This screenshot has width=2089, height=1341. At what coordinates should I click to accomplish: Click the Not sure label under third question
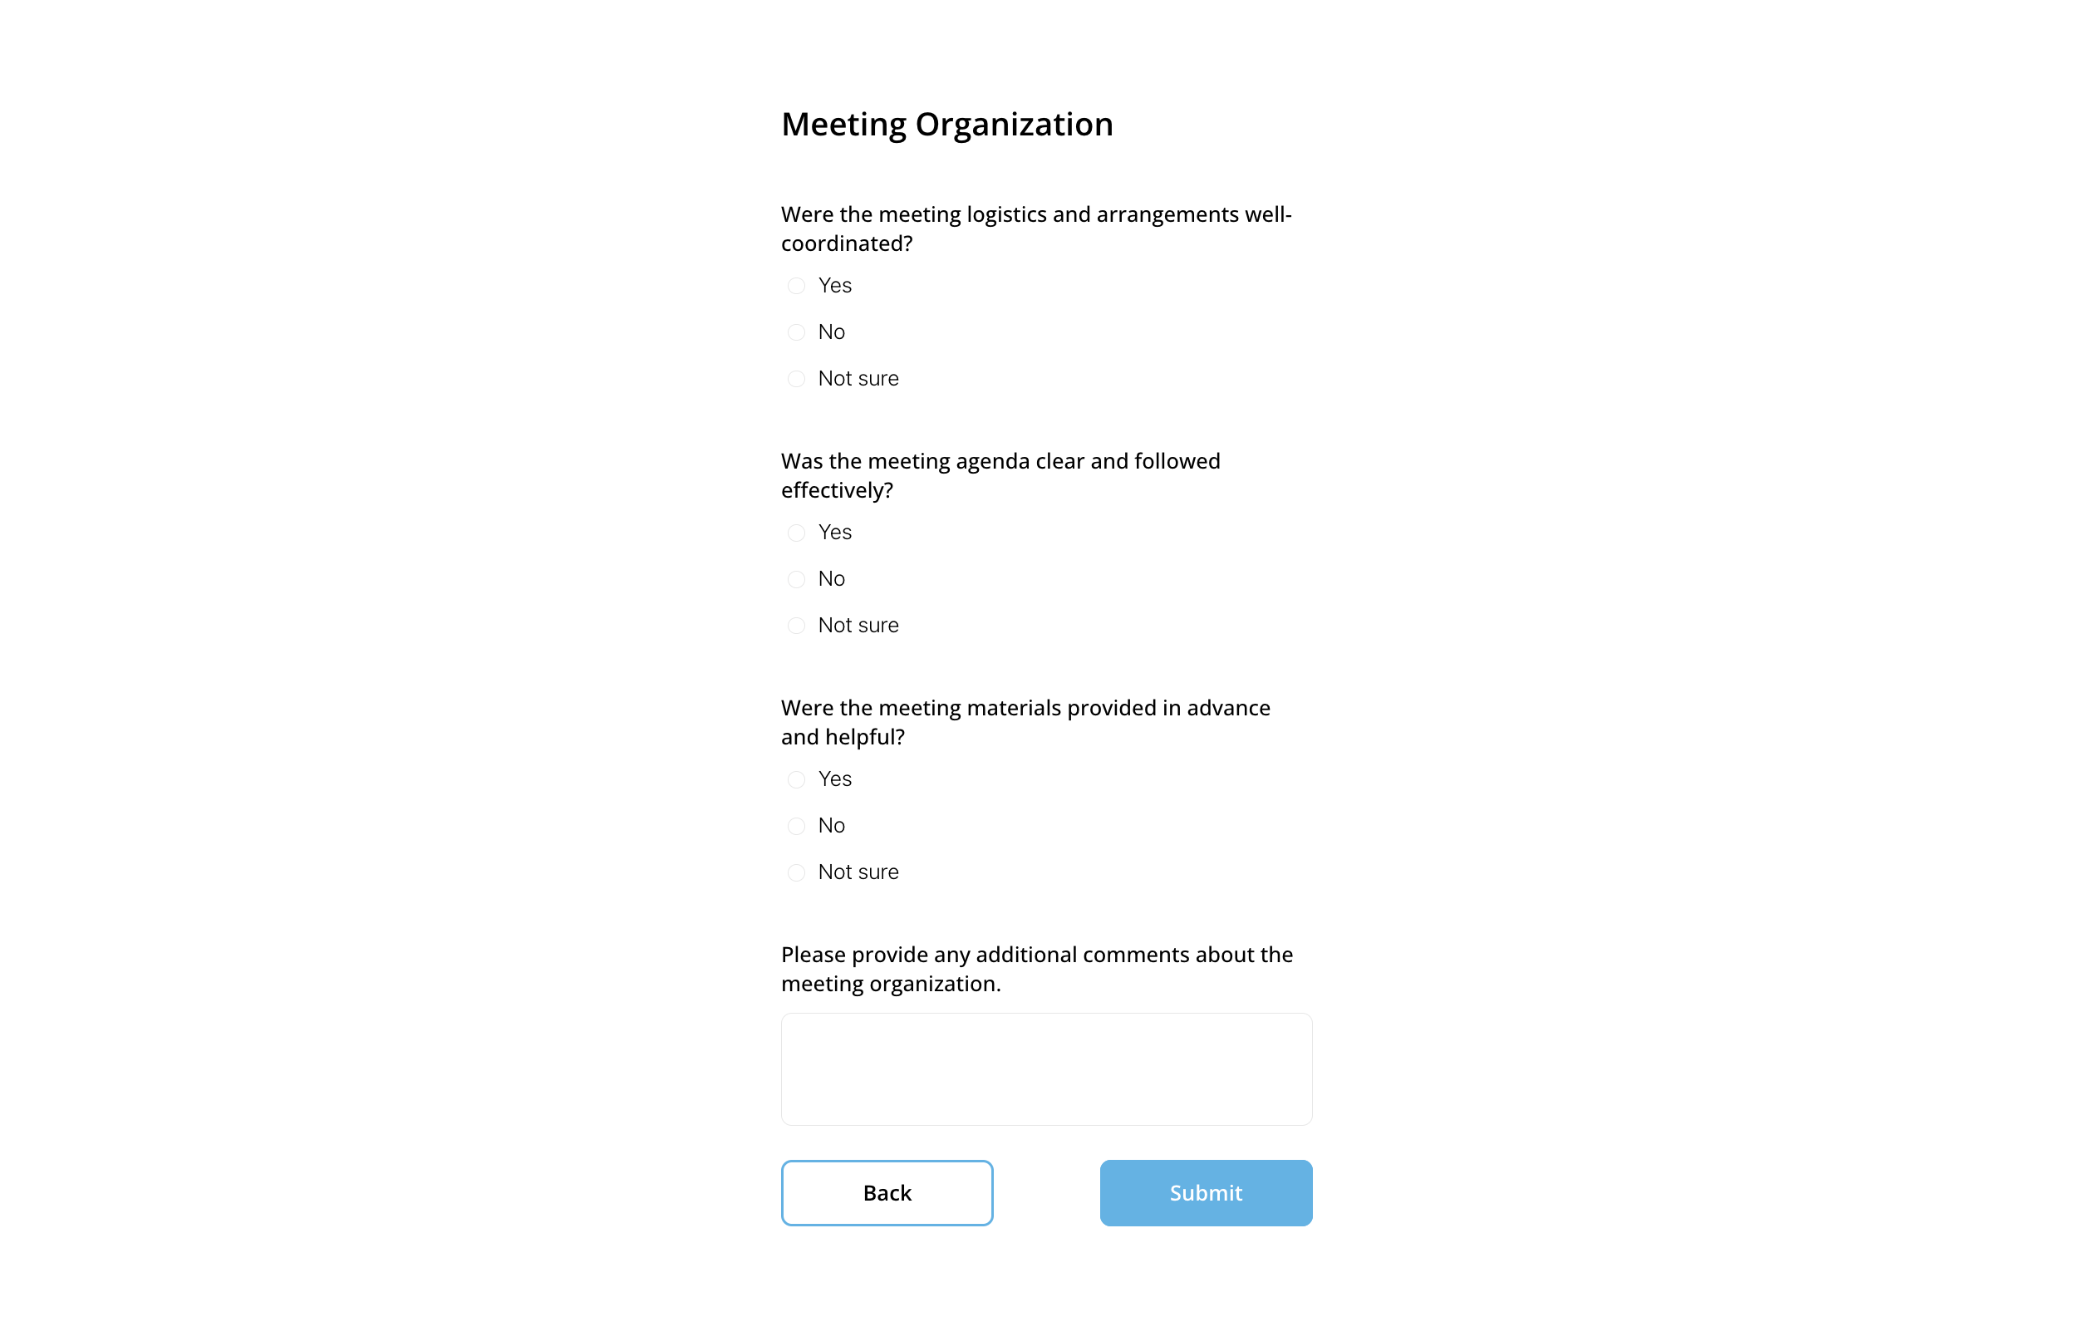(x=858, y=872)
